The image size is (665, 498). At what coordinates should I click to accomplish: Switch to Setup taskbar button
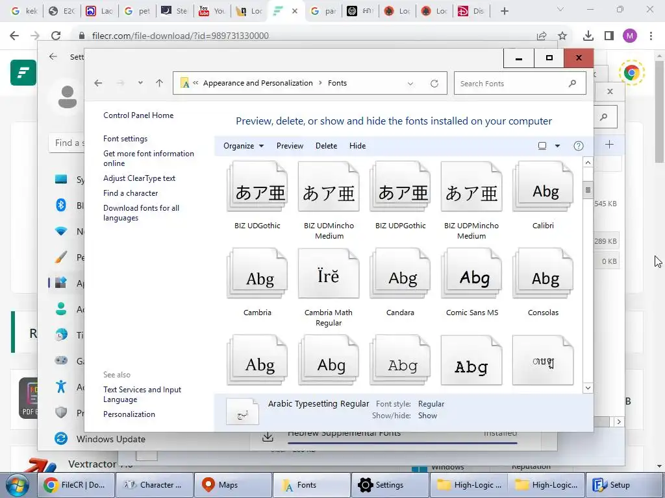coord(625,485)
